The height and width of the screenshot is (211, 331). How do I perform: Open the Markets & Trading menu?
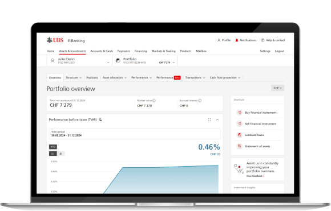tap(163, 51)
